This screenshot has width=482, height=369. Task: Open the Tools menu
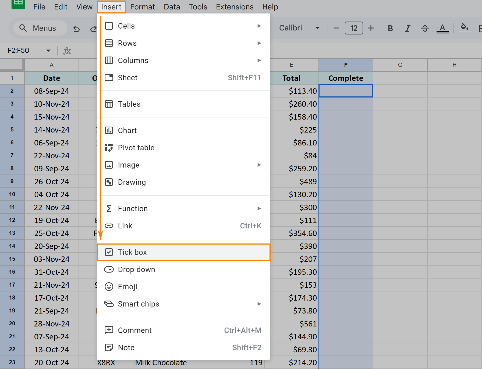[198, 7]
